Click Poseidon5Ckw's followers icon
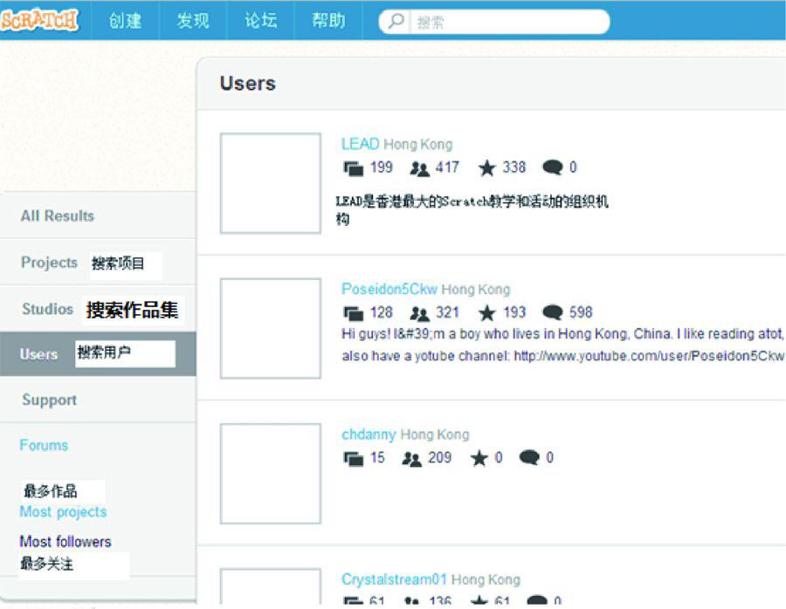This screenshot has height=609, width=786. click(x=420, y=313)
